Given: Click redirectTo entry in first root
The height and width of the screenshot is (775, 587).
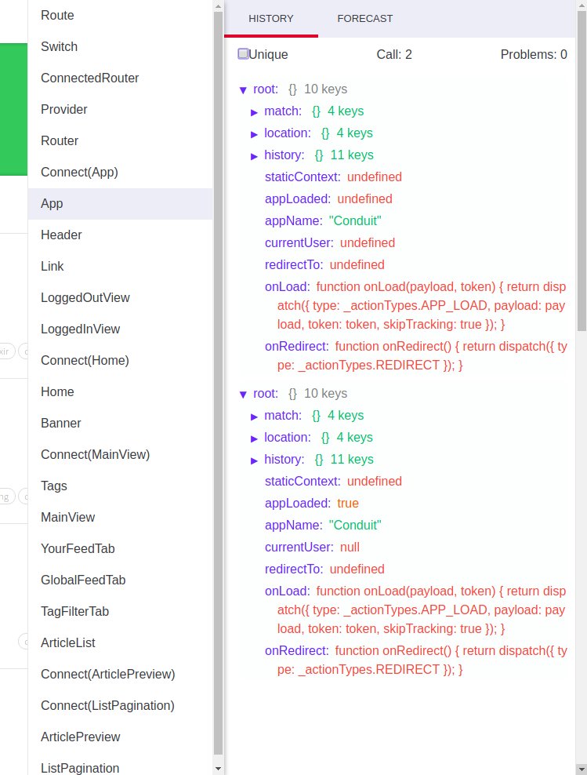Looking at the screenshot, I should click(x=324, y=264).
